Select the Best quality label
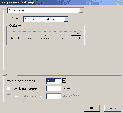The width and height of the screenshot is (123, 113). tap(77, 38)
